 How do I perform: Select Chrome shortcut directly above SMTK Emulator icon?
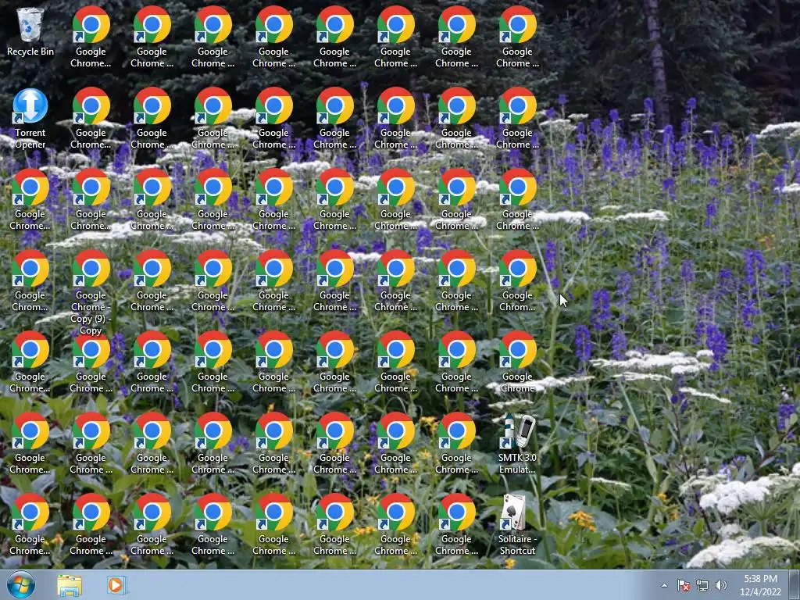click(517, 362)
